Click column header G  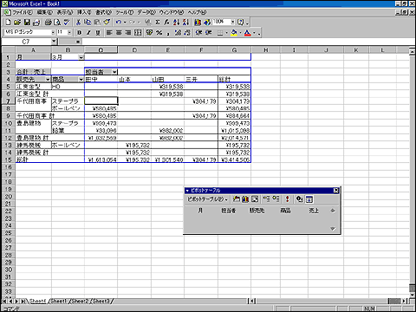pyautogui.click(x=234, y=50)
